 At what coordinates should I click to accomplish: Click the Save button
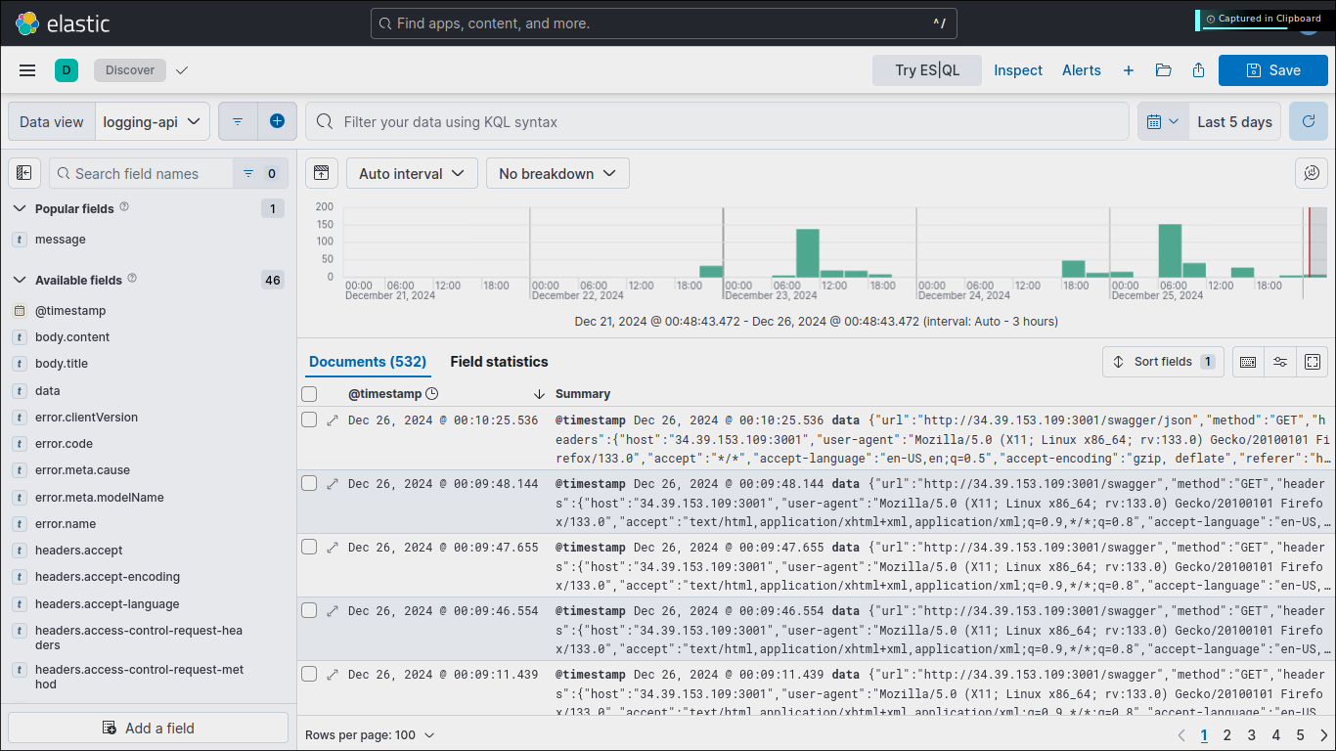1272,70
